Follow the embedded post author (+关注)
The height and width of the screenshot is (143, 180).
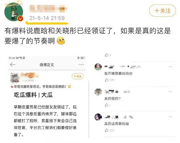coord(77,76)
